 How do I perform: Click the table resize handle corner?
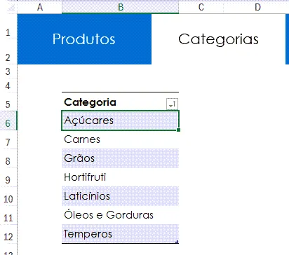tap(177, 242)
